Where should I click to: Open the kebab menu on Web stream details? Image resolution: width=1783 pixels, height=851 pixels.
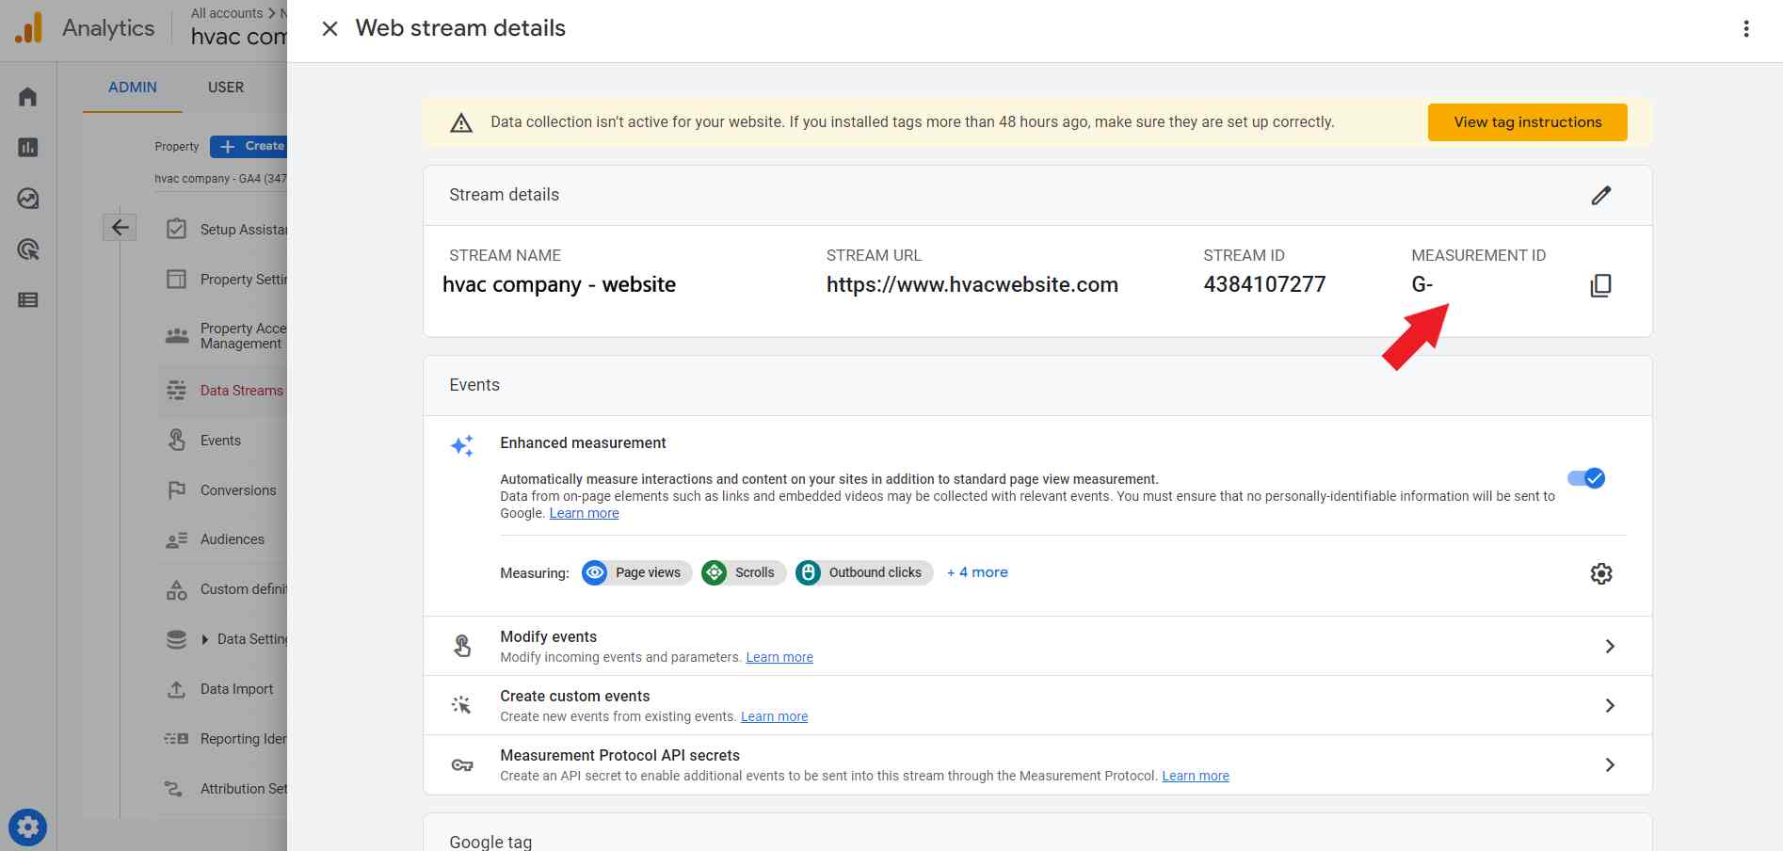(x=1746, y=28)
